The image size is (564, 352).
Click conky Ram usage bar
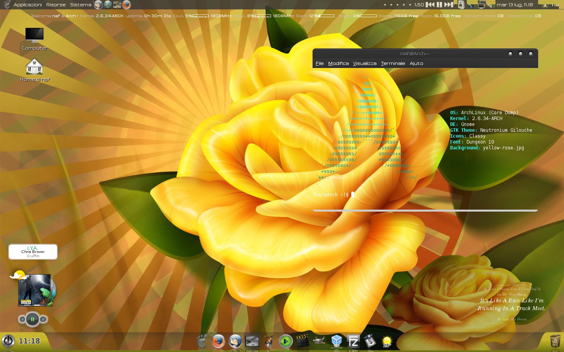326,16
